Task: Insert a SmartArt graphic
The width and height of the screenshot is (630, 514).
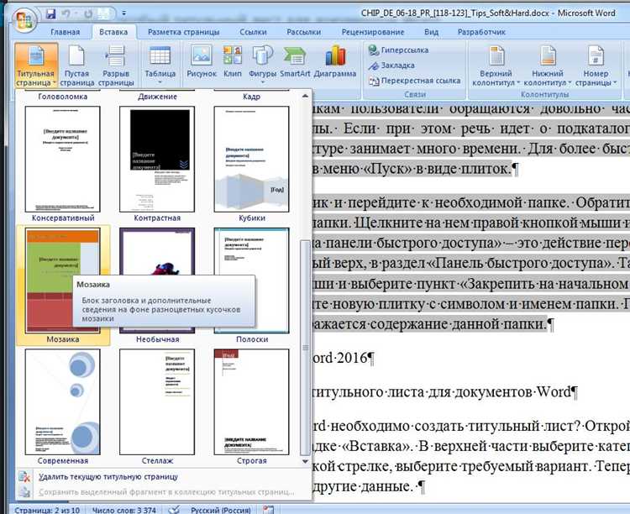Action: tap(295, 61)
